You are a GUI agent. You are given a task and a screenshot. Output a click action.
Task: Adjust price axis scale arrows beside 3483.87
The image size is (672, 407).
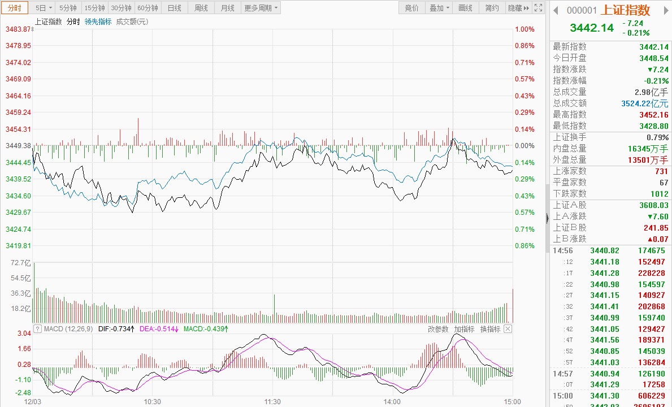[x=33, y=29]
